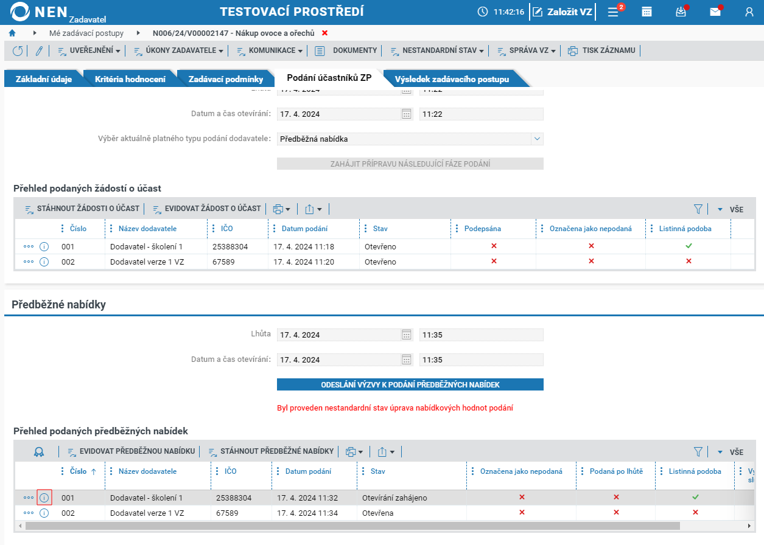Click the info icon for request 002 Dodavatel verze 1 VZ
The width and height of the screenshot is (764, 545).
click(44, 262)
